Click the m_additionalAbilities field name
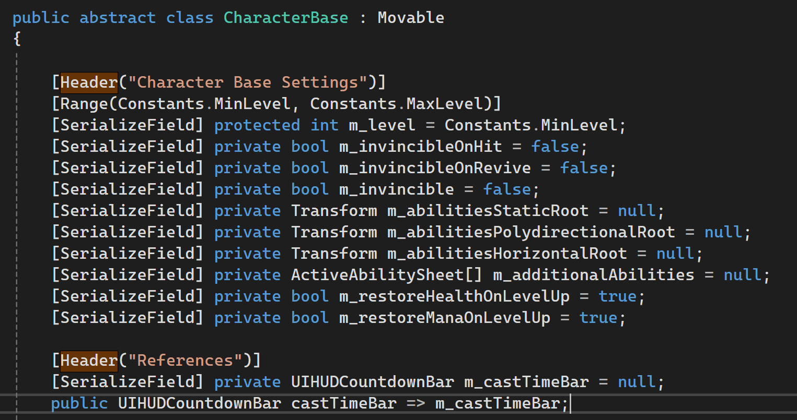The height and width of the screenshot is (420, 797). click(594, 275)
